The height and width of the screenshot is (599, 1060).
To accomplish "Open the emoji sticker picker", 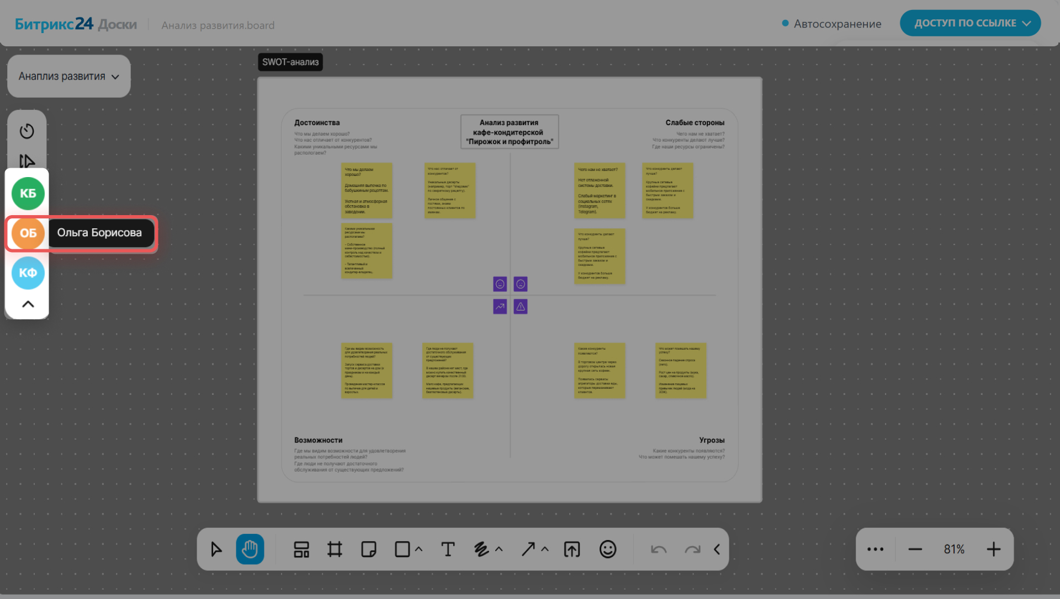I will point(607,549).
